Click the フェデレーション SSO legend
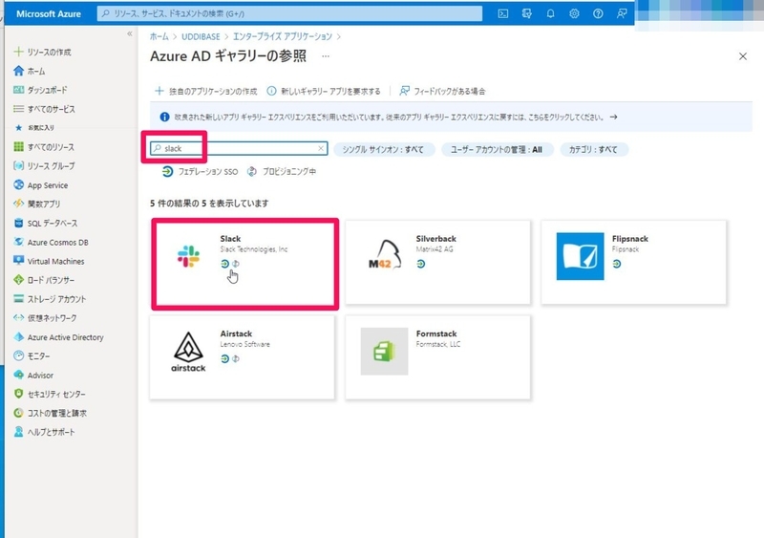The image size is (764, 538). pyautogui.click(x=201, y=172)
